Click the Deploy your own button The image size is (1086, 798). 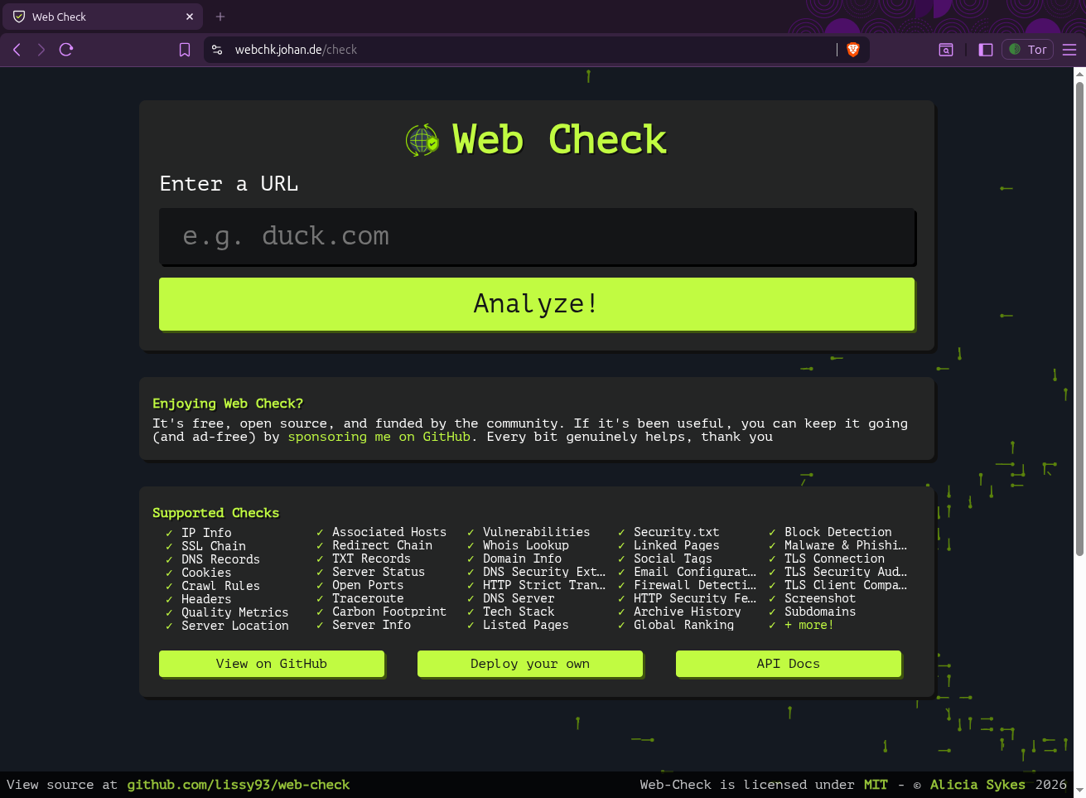click(x=530, y=664)
